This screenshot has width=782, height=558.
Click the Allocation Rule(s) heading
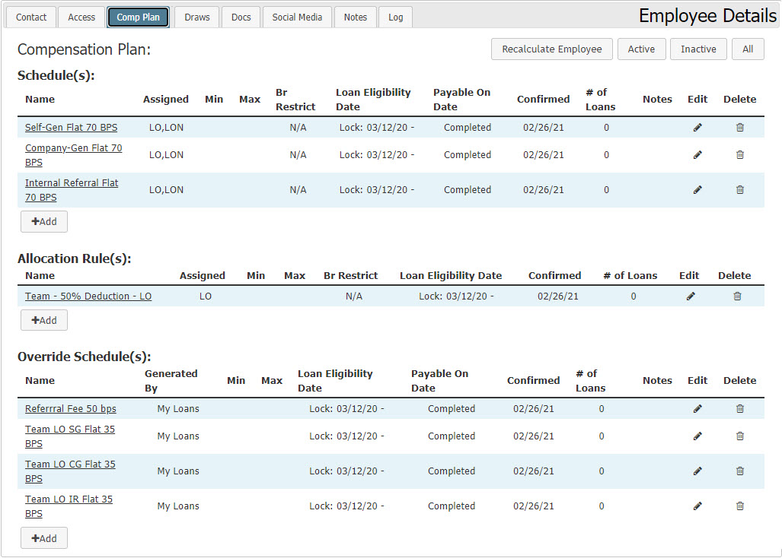click(x=75, y=258)
